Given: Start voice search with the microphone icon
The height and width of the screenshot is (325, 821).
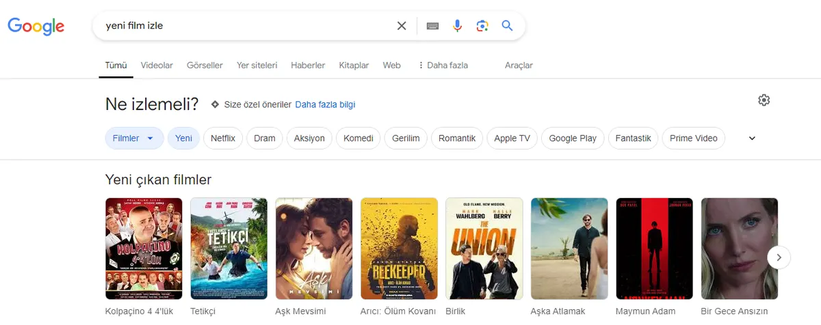Looking at the screenshot, I should coord(458,26).
